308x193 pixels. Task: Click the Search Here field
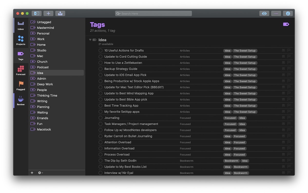click(x=153, y=14)
